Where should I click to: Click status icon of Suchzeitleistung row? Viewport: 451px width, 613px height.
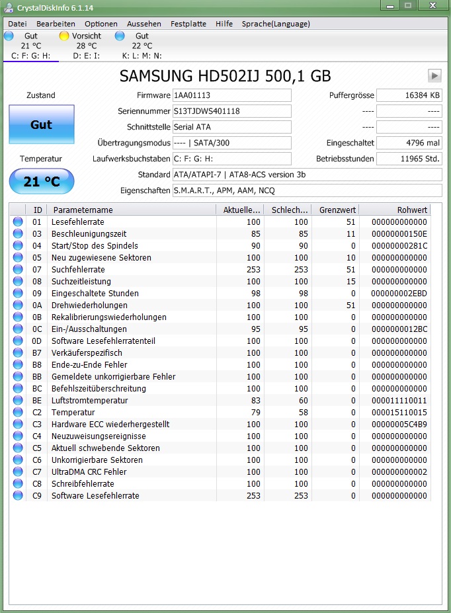(x=18, y=281)
